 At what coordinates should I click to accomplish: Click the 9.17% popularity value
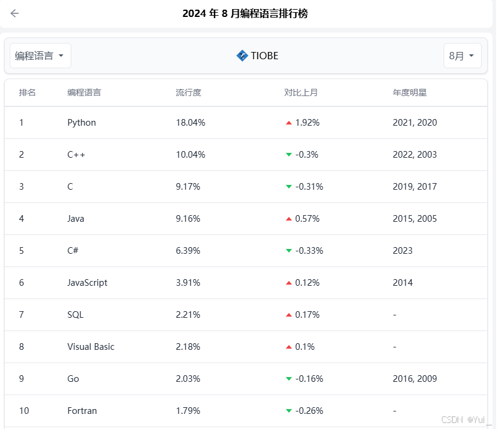tap(188, 187)
